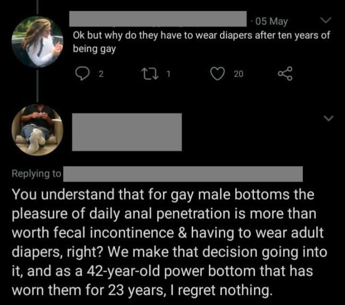Click the 'Replying to' label
The width and height of the screenshot is (345, 305).
[x=36, y=174]
